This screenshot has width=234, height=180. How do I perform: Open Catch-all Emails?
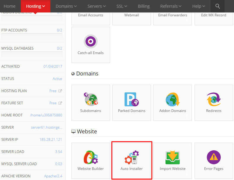tap(90, 45)
